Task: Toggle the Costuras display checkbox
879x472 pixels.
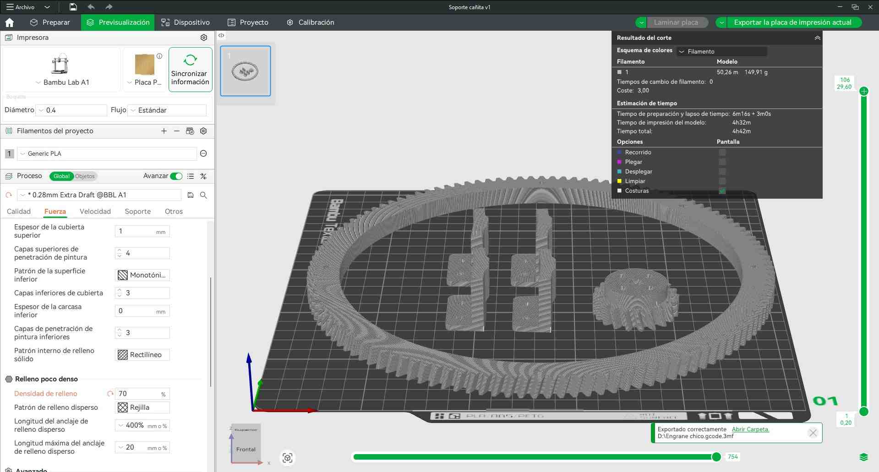Action: pos(722,191)
